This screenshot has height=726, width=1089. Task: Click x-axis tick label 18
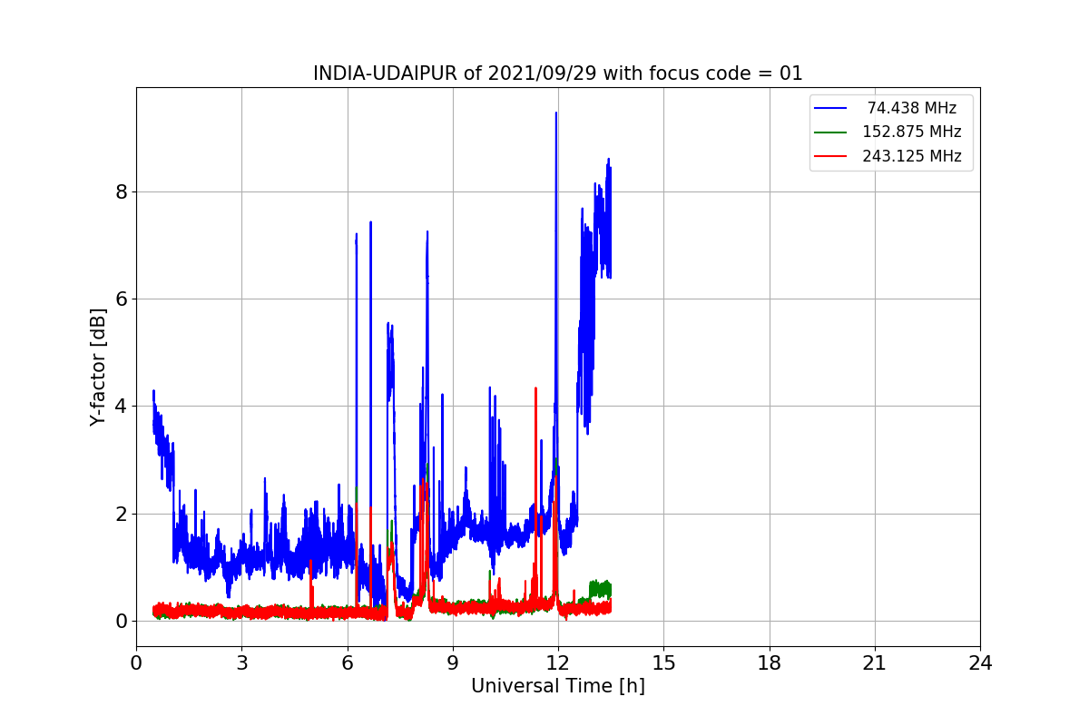[x=769, y=663]
